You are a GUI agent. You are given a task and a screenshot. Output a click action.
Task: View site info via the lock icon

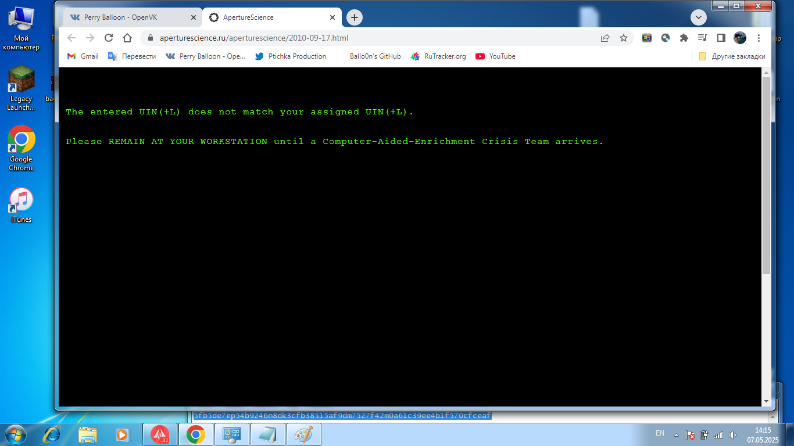pyautogui.click(x=151, y=38)
